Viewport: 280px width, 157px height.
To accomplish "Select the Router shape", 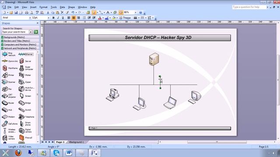I will (8, 103).
